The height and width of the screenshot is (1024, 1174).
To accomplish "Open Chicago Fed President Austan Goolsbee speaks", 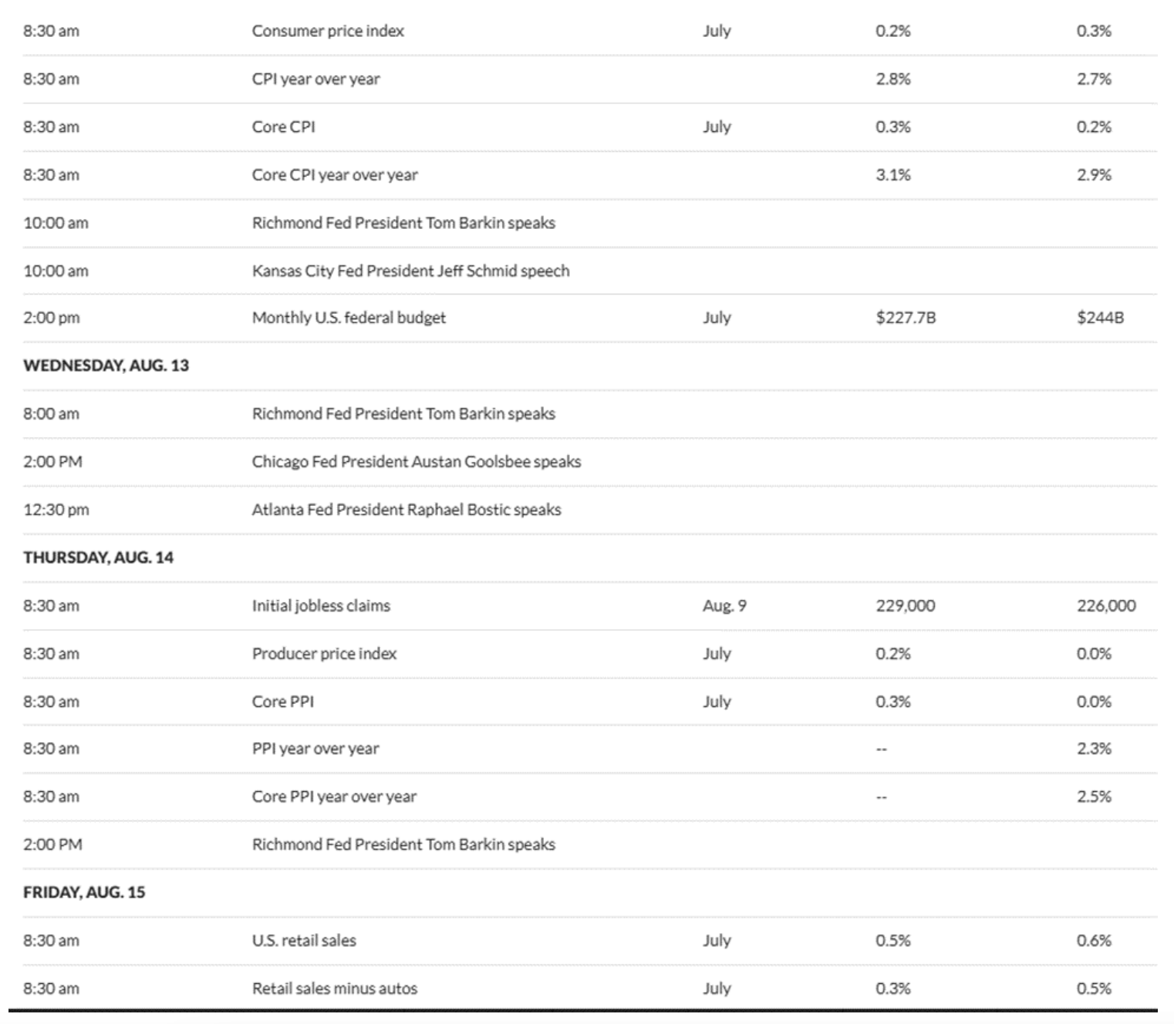I will coord(417,461).
